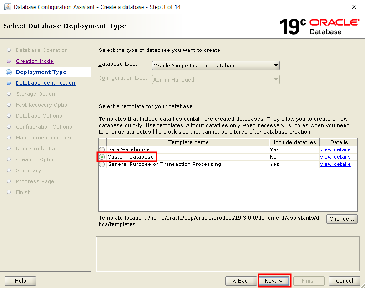Click the Java window icon in title bar
Screen dimensions: 365x288
(7, 7)
